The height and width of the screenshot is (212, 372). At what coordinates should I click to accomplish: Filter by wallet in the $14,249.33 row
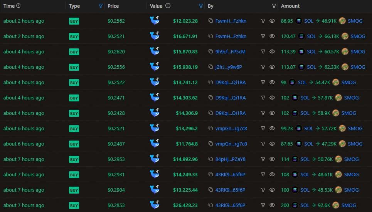(x=263, y=174)
